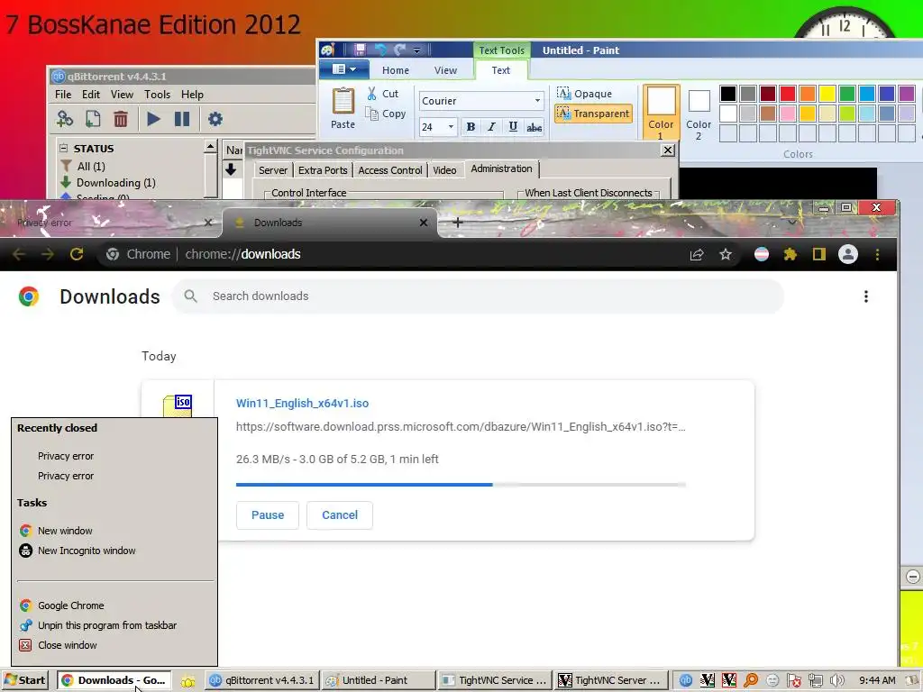923x692 pixels.
Task: Click Google Chrome entry in jump list
Action: point(70,605)
